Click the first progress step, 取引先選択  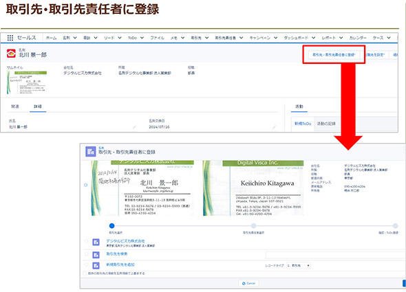[x=112, y=226]
